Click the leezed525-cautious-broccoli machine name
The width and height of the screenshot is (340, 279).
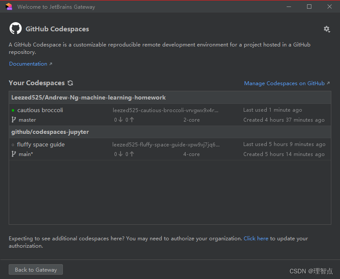[166, 110]
